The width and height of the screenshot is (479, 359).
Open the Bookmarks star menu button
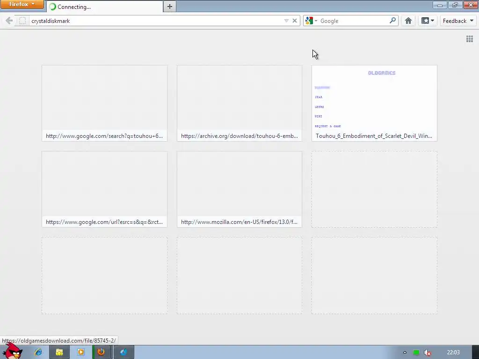(428, 21)
